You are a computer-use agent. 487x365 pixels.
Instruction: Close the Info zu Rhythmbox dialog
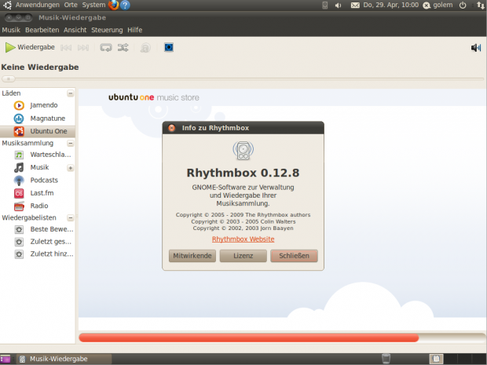[x=171, y=128]
